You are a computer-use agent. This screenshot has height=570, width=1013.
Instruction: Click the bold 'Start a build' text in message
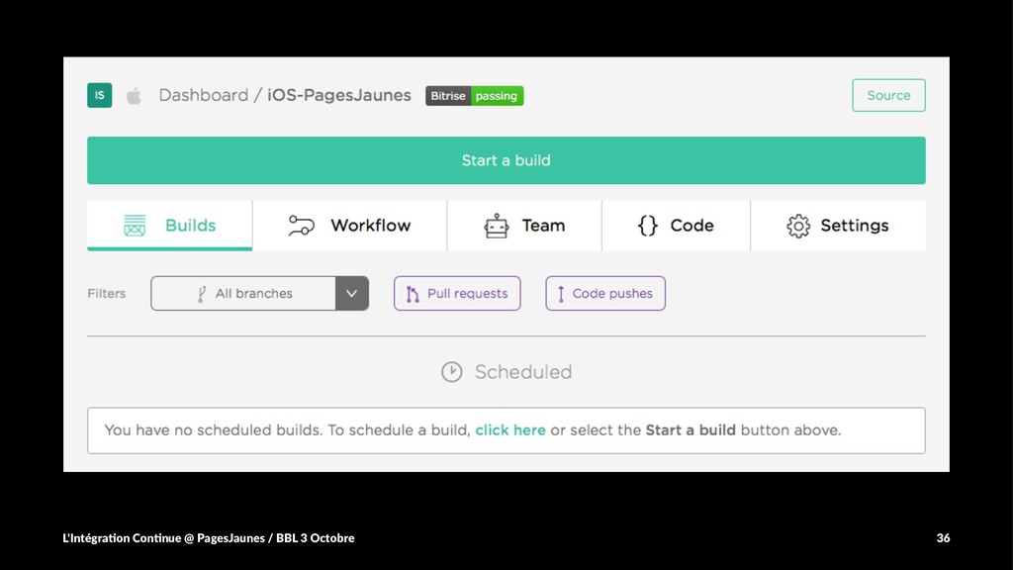tap(691, 429)
